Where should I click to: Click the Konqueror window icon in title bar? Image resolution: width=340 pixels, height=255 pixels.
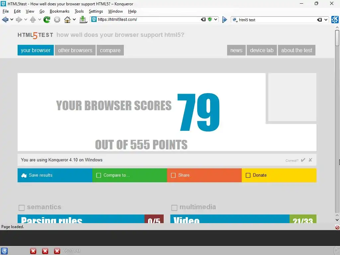(x=3, y=3)
